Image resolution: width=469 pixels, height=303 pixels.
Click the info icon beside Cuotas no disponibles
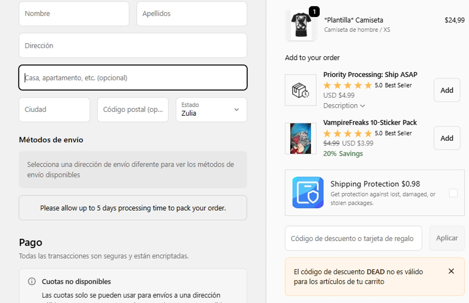[32, 281]
